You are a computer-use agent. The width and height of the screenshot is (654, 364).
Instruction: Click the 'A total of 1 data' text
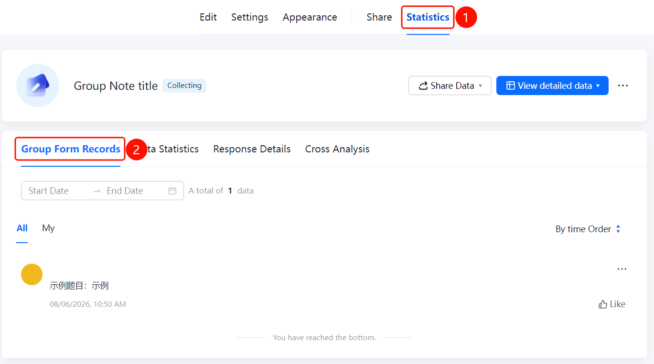pyautogui.click(x=221, y=191)
